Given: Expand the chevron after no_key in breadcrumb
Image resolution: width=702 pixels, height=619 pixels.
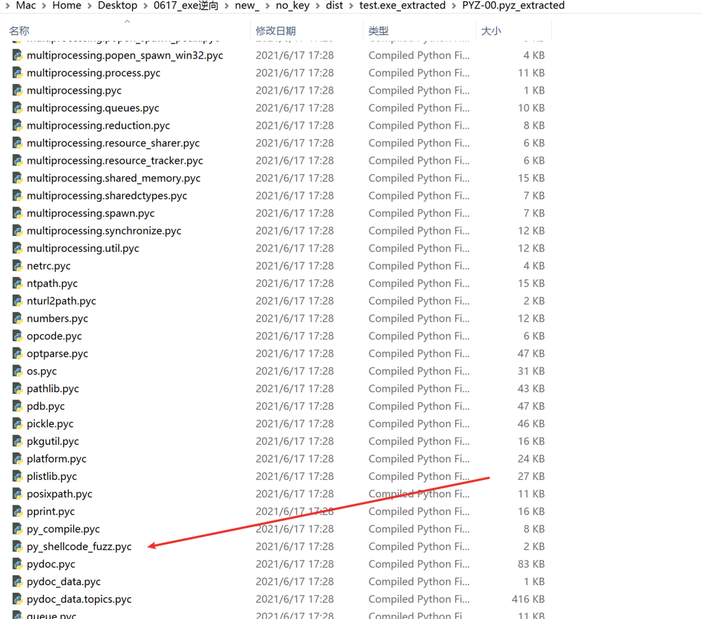Looking at the screenshot, I should pyautogui.click(x=318, y=6).
